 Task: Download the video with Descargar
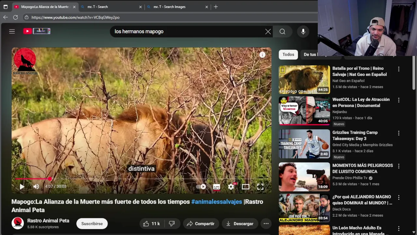[240, 224]
